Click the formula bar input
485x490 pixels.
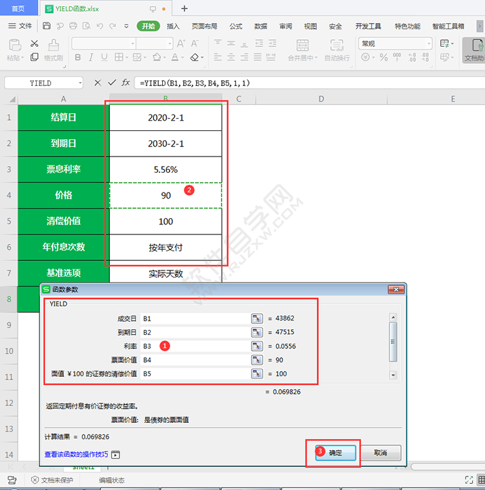click(x=309, y=83)
